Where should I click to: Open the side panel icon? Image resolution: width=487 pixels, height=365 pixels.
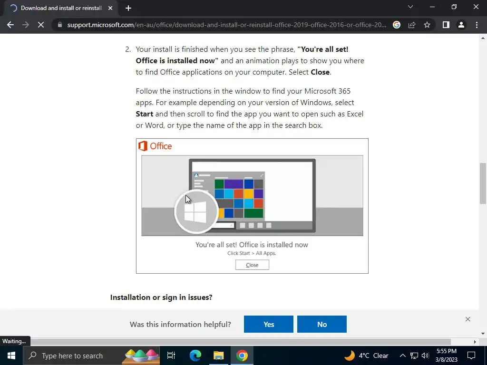446,25
